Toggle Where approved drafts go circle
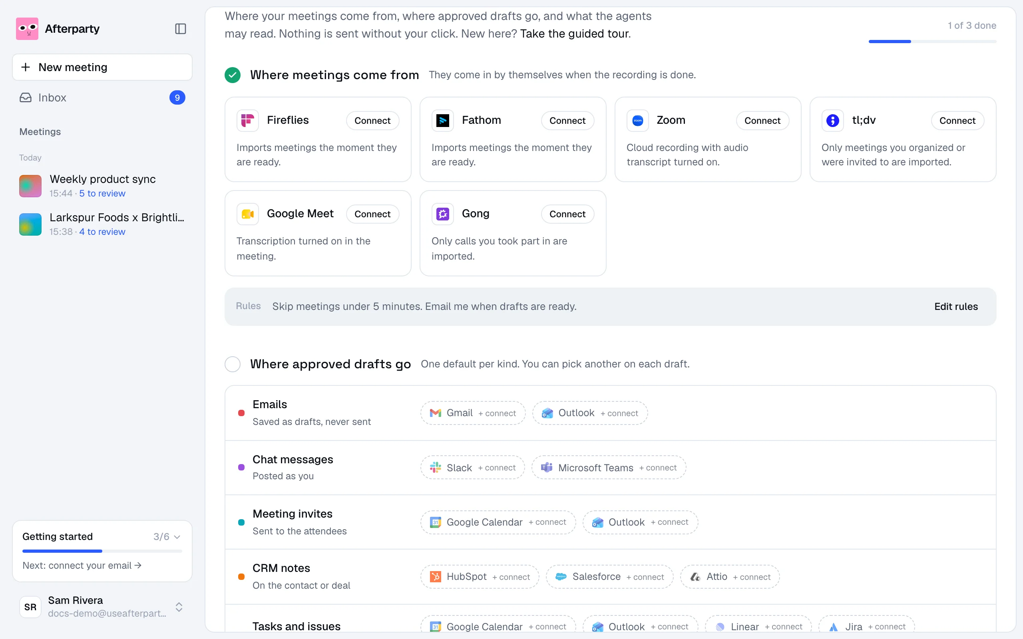1023x639 pixels. point(233,364)
